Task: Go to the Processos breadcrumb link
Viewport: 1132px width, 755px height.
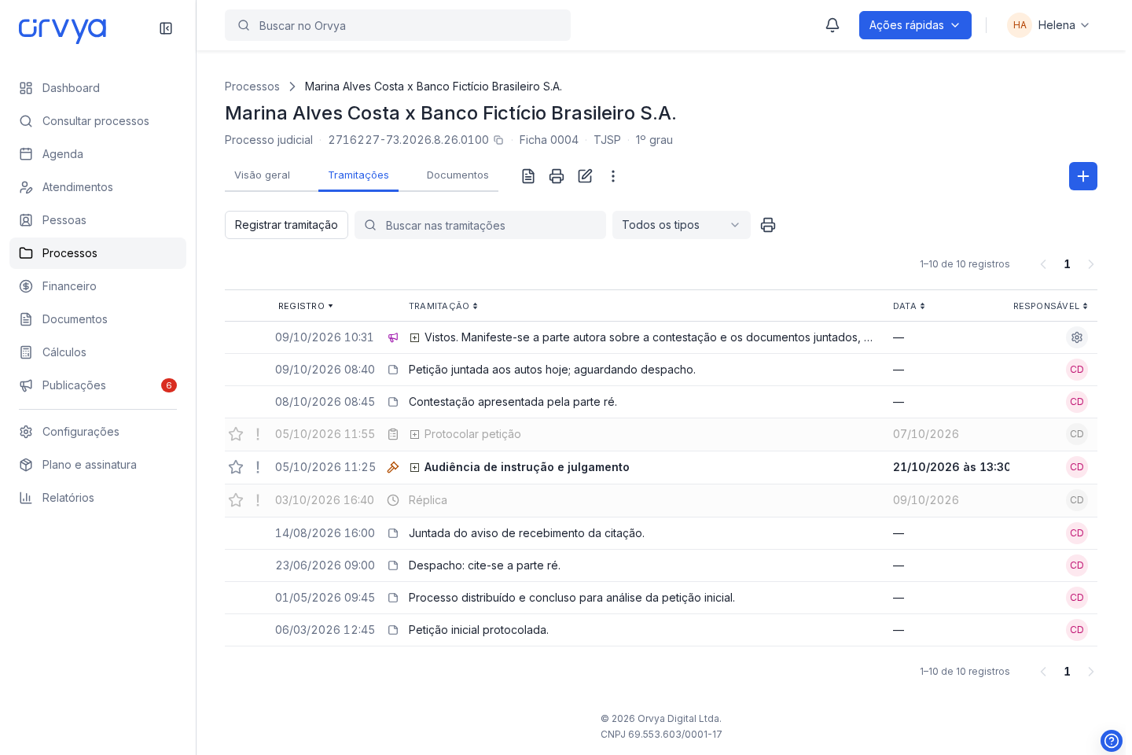Action: click(252, 87)
